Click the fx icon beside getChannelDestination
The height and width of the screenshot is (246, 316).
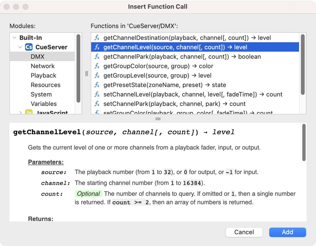tap(97, 38)
